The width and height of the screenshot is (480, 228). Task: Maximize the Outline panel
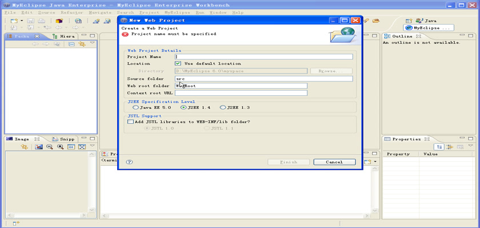(470, 35)
